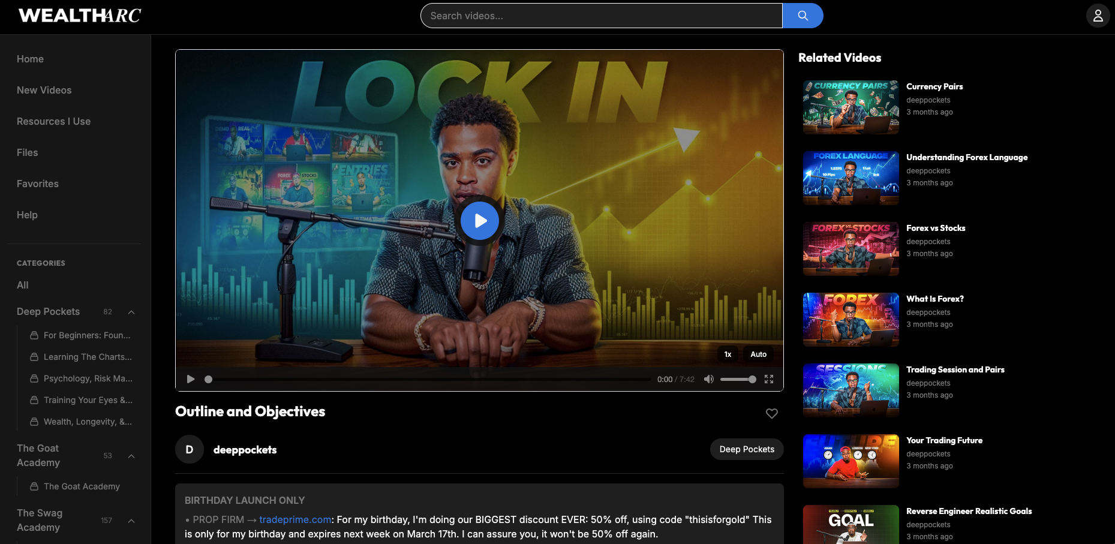Collapse the Deep Pockets category
1115x544 pixels.
[131, 312]
